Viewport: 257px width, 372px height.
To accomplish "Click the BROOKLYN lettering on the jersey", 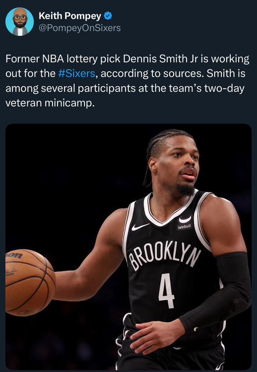I will click(164, 256).
